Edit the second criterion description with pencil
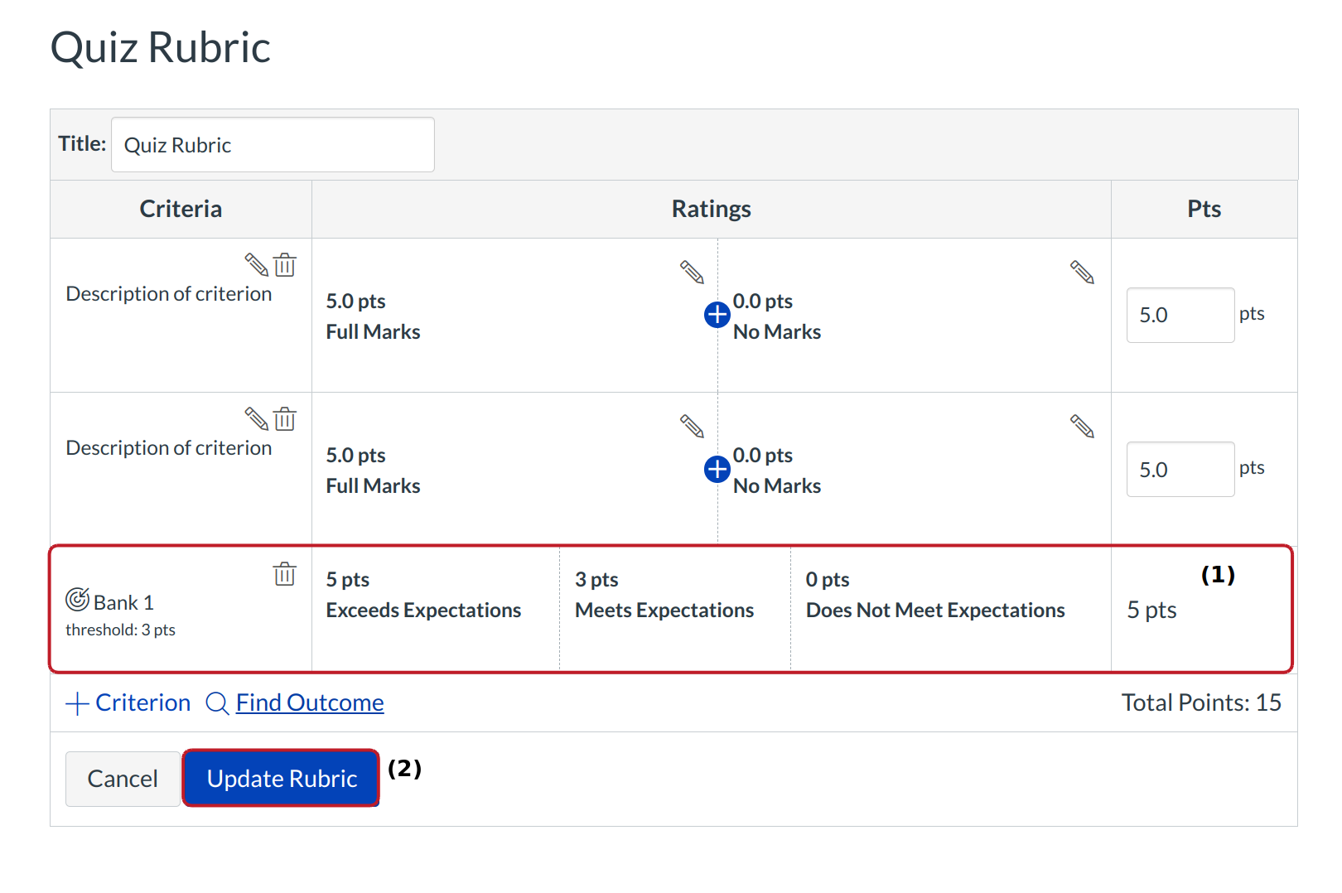1342x893 pixels. click(256, 419)
